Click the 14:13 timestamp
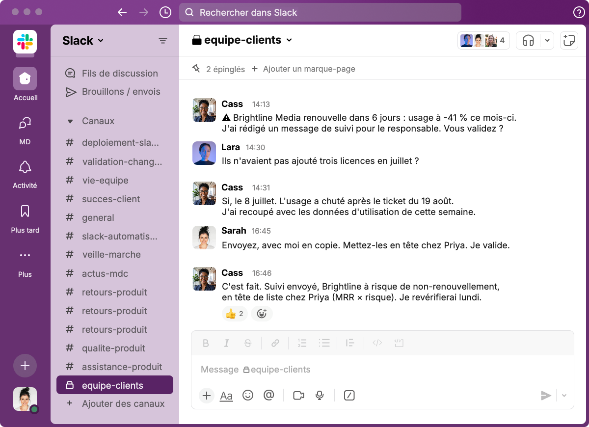The height and width of the screenshot is (427, 589). coord(261,105)
